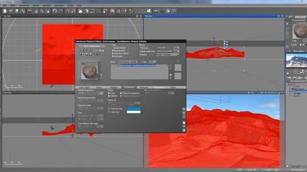Click save material disk icon in editor
The height and width of the screenshot is (172, 307).
click(x=184, y=130)
